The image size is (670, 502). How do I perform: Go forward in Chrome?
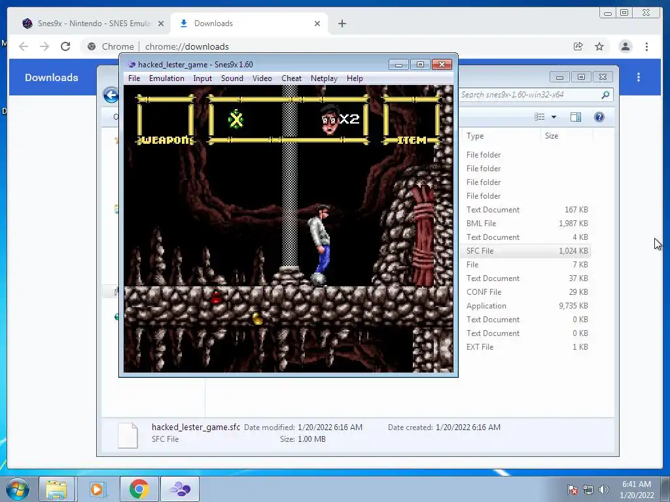coord(44,46)
